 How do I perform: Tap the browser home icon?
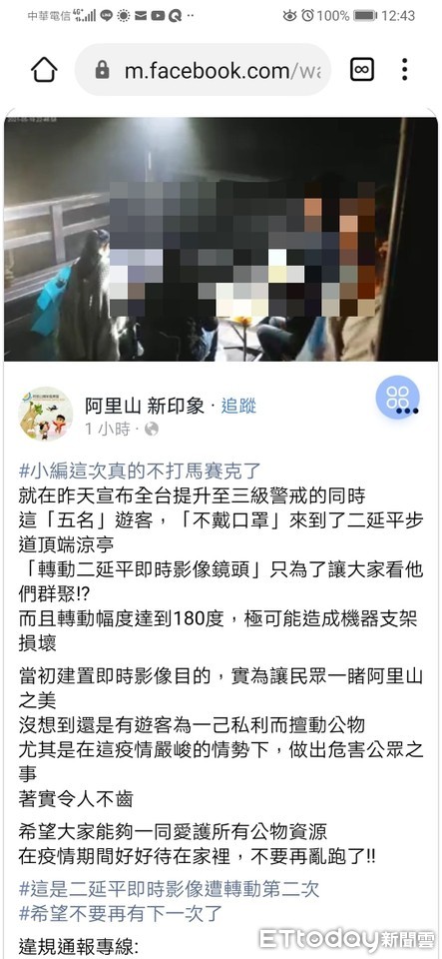44,70
